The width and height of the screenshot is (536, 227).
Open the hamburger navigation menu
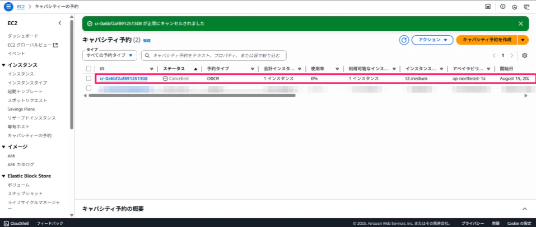click(x=8, y=7)
